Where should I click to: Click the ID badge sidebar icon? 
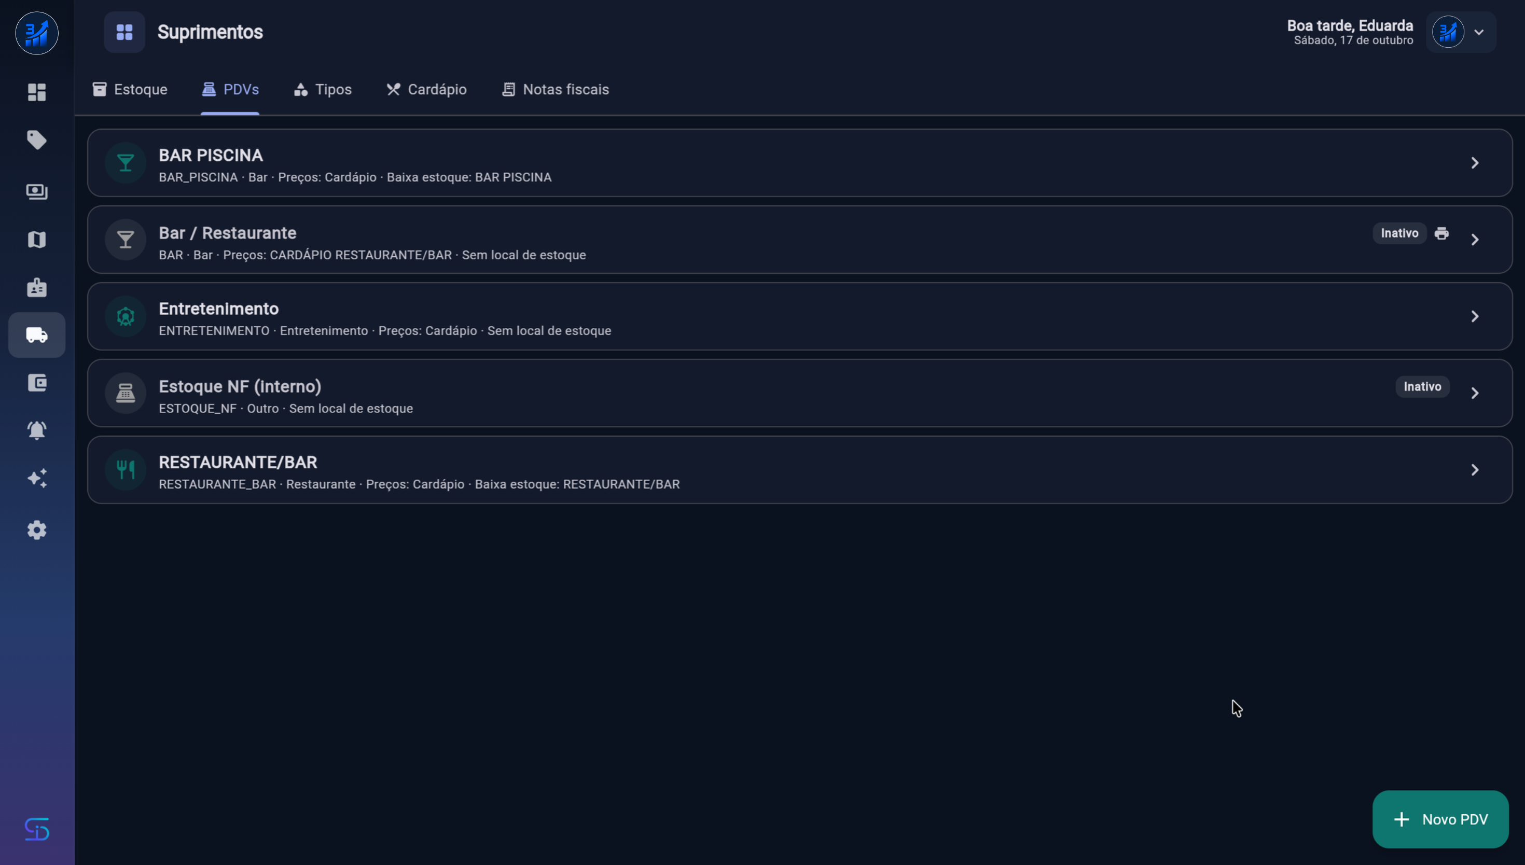pyautogui.click(x=37, y=287)
